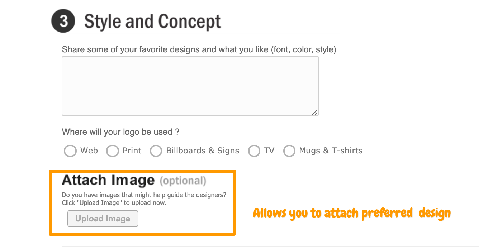Screen dimensions: 479x248
Task: Select the Web radio button
Action: click(70, 151)
